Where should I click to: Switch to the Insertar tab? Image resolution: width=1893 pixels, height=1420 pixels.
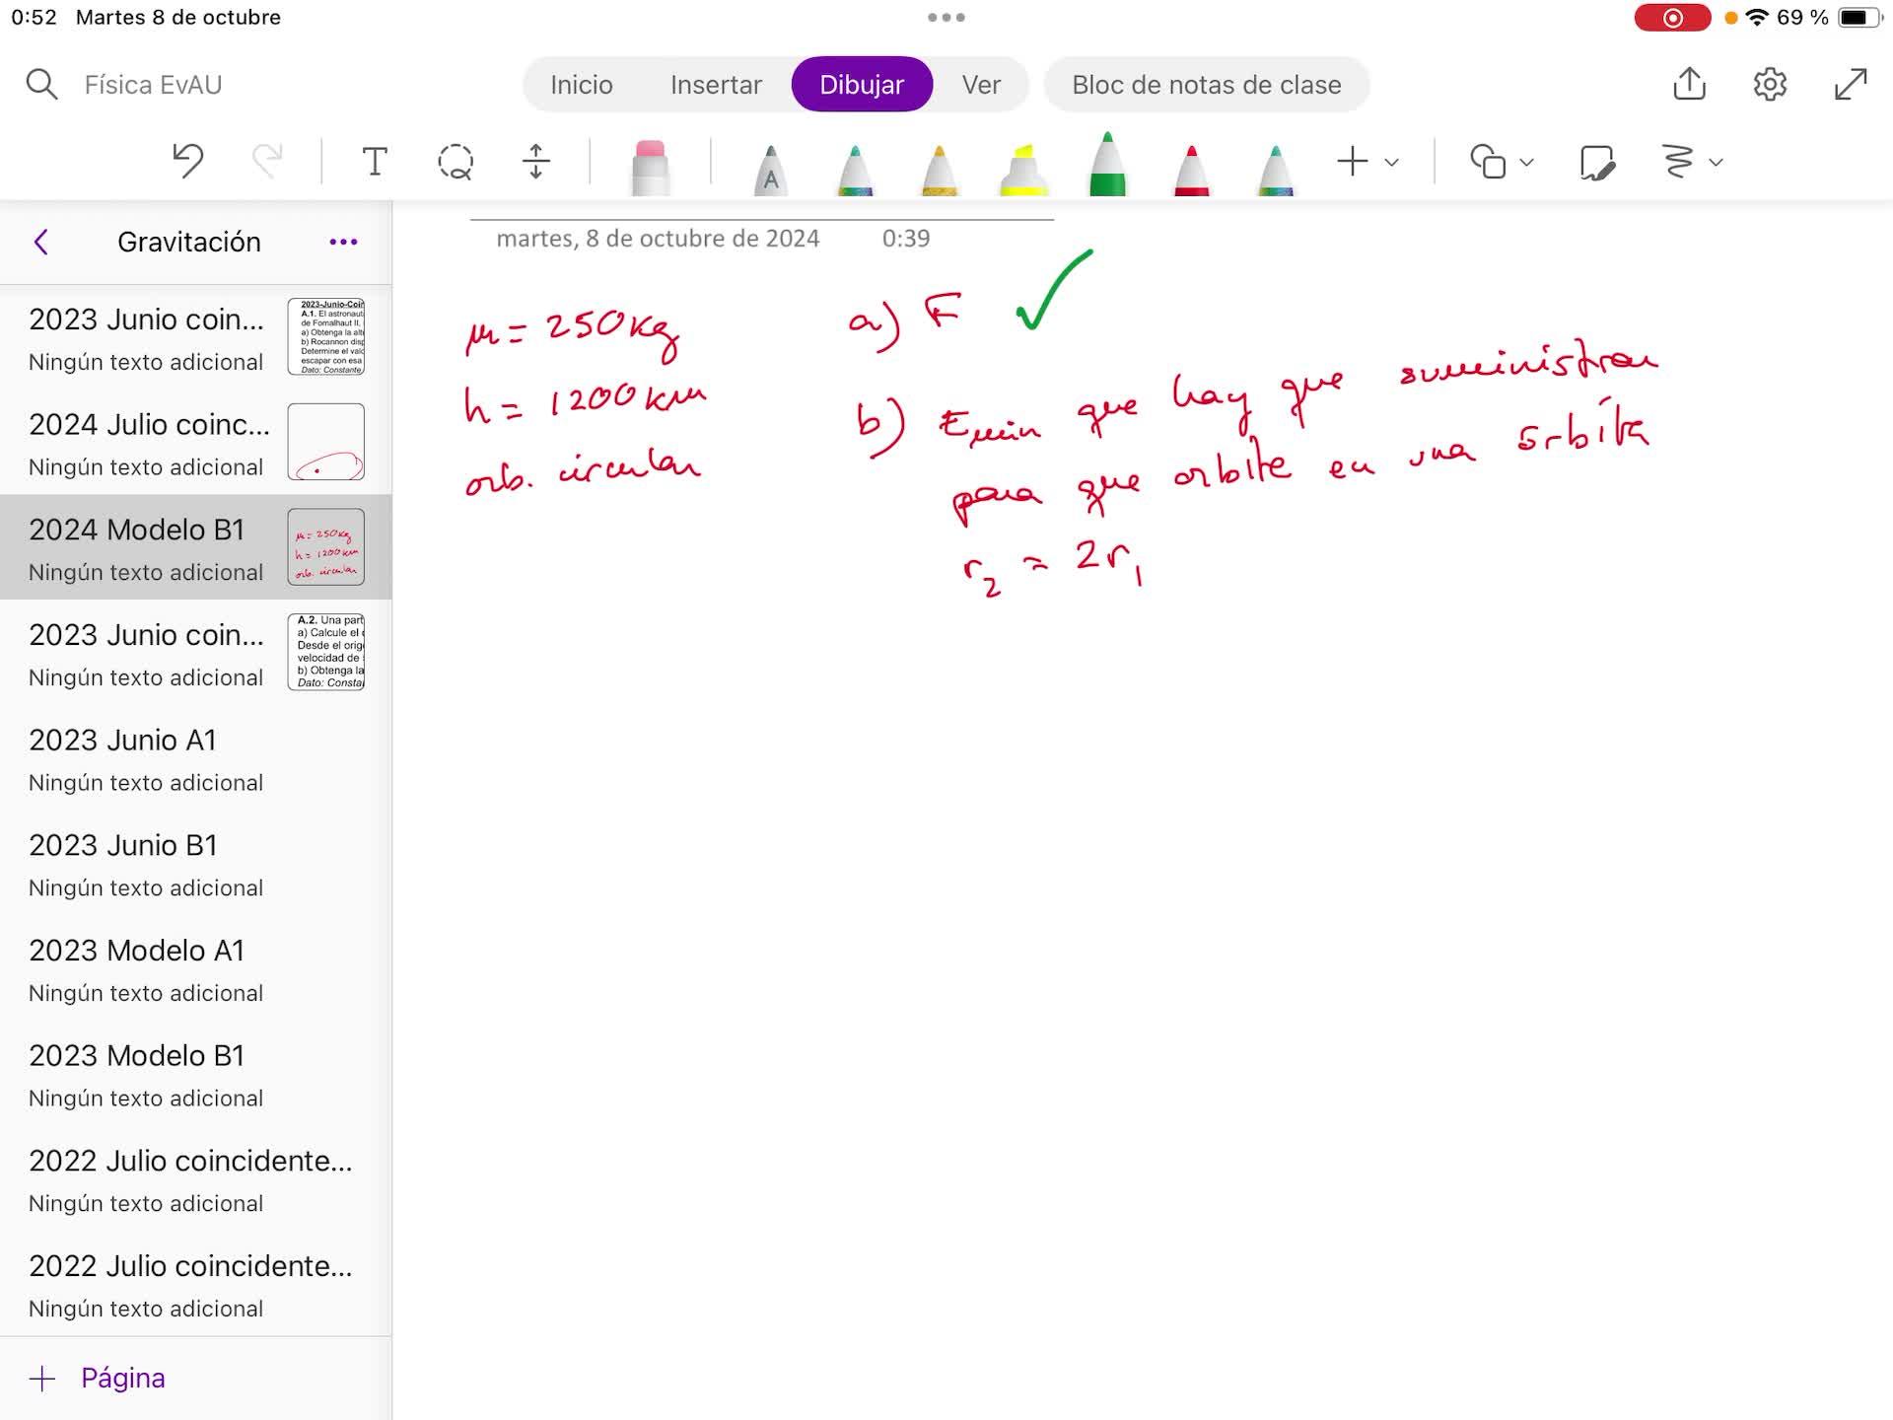pyautogui.click(x=716, y=85)
